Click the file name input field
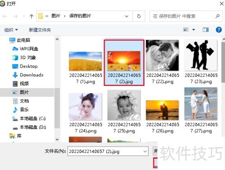This screenshot has width=225, height=170. (x=105, y=151)
